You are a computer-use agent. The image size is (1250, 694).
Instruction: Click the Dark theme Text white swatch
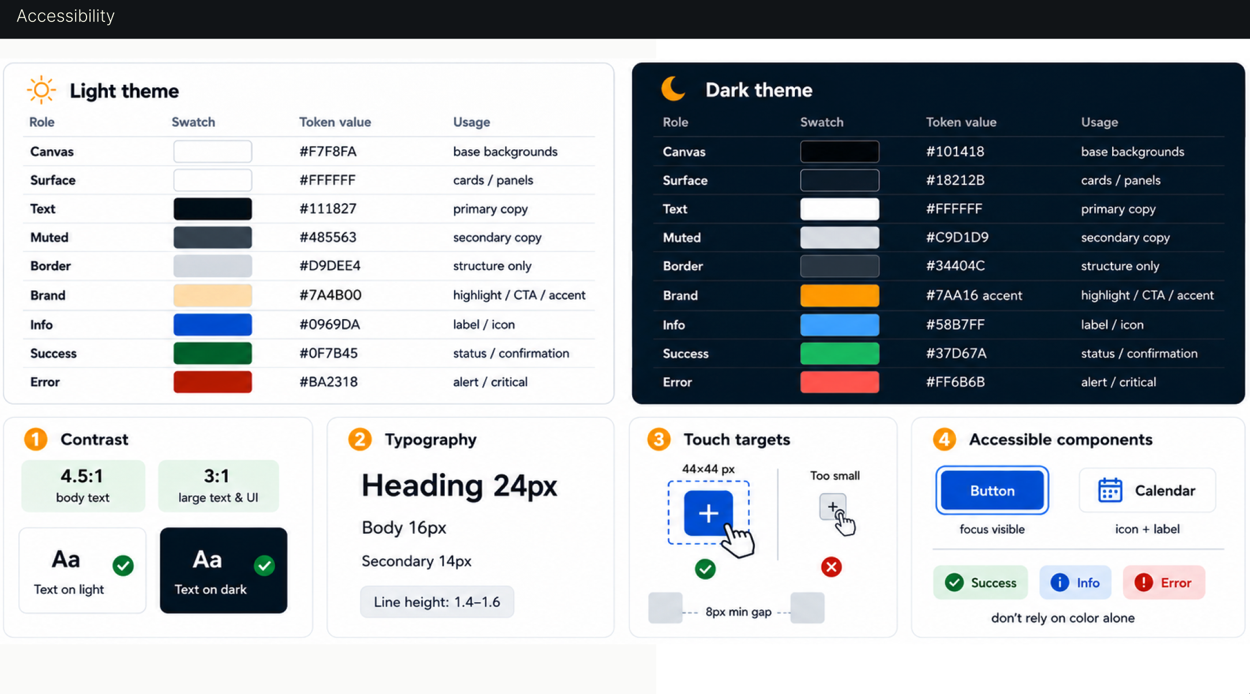(x=840, y=209)
